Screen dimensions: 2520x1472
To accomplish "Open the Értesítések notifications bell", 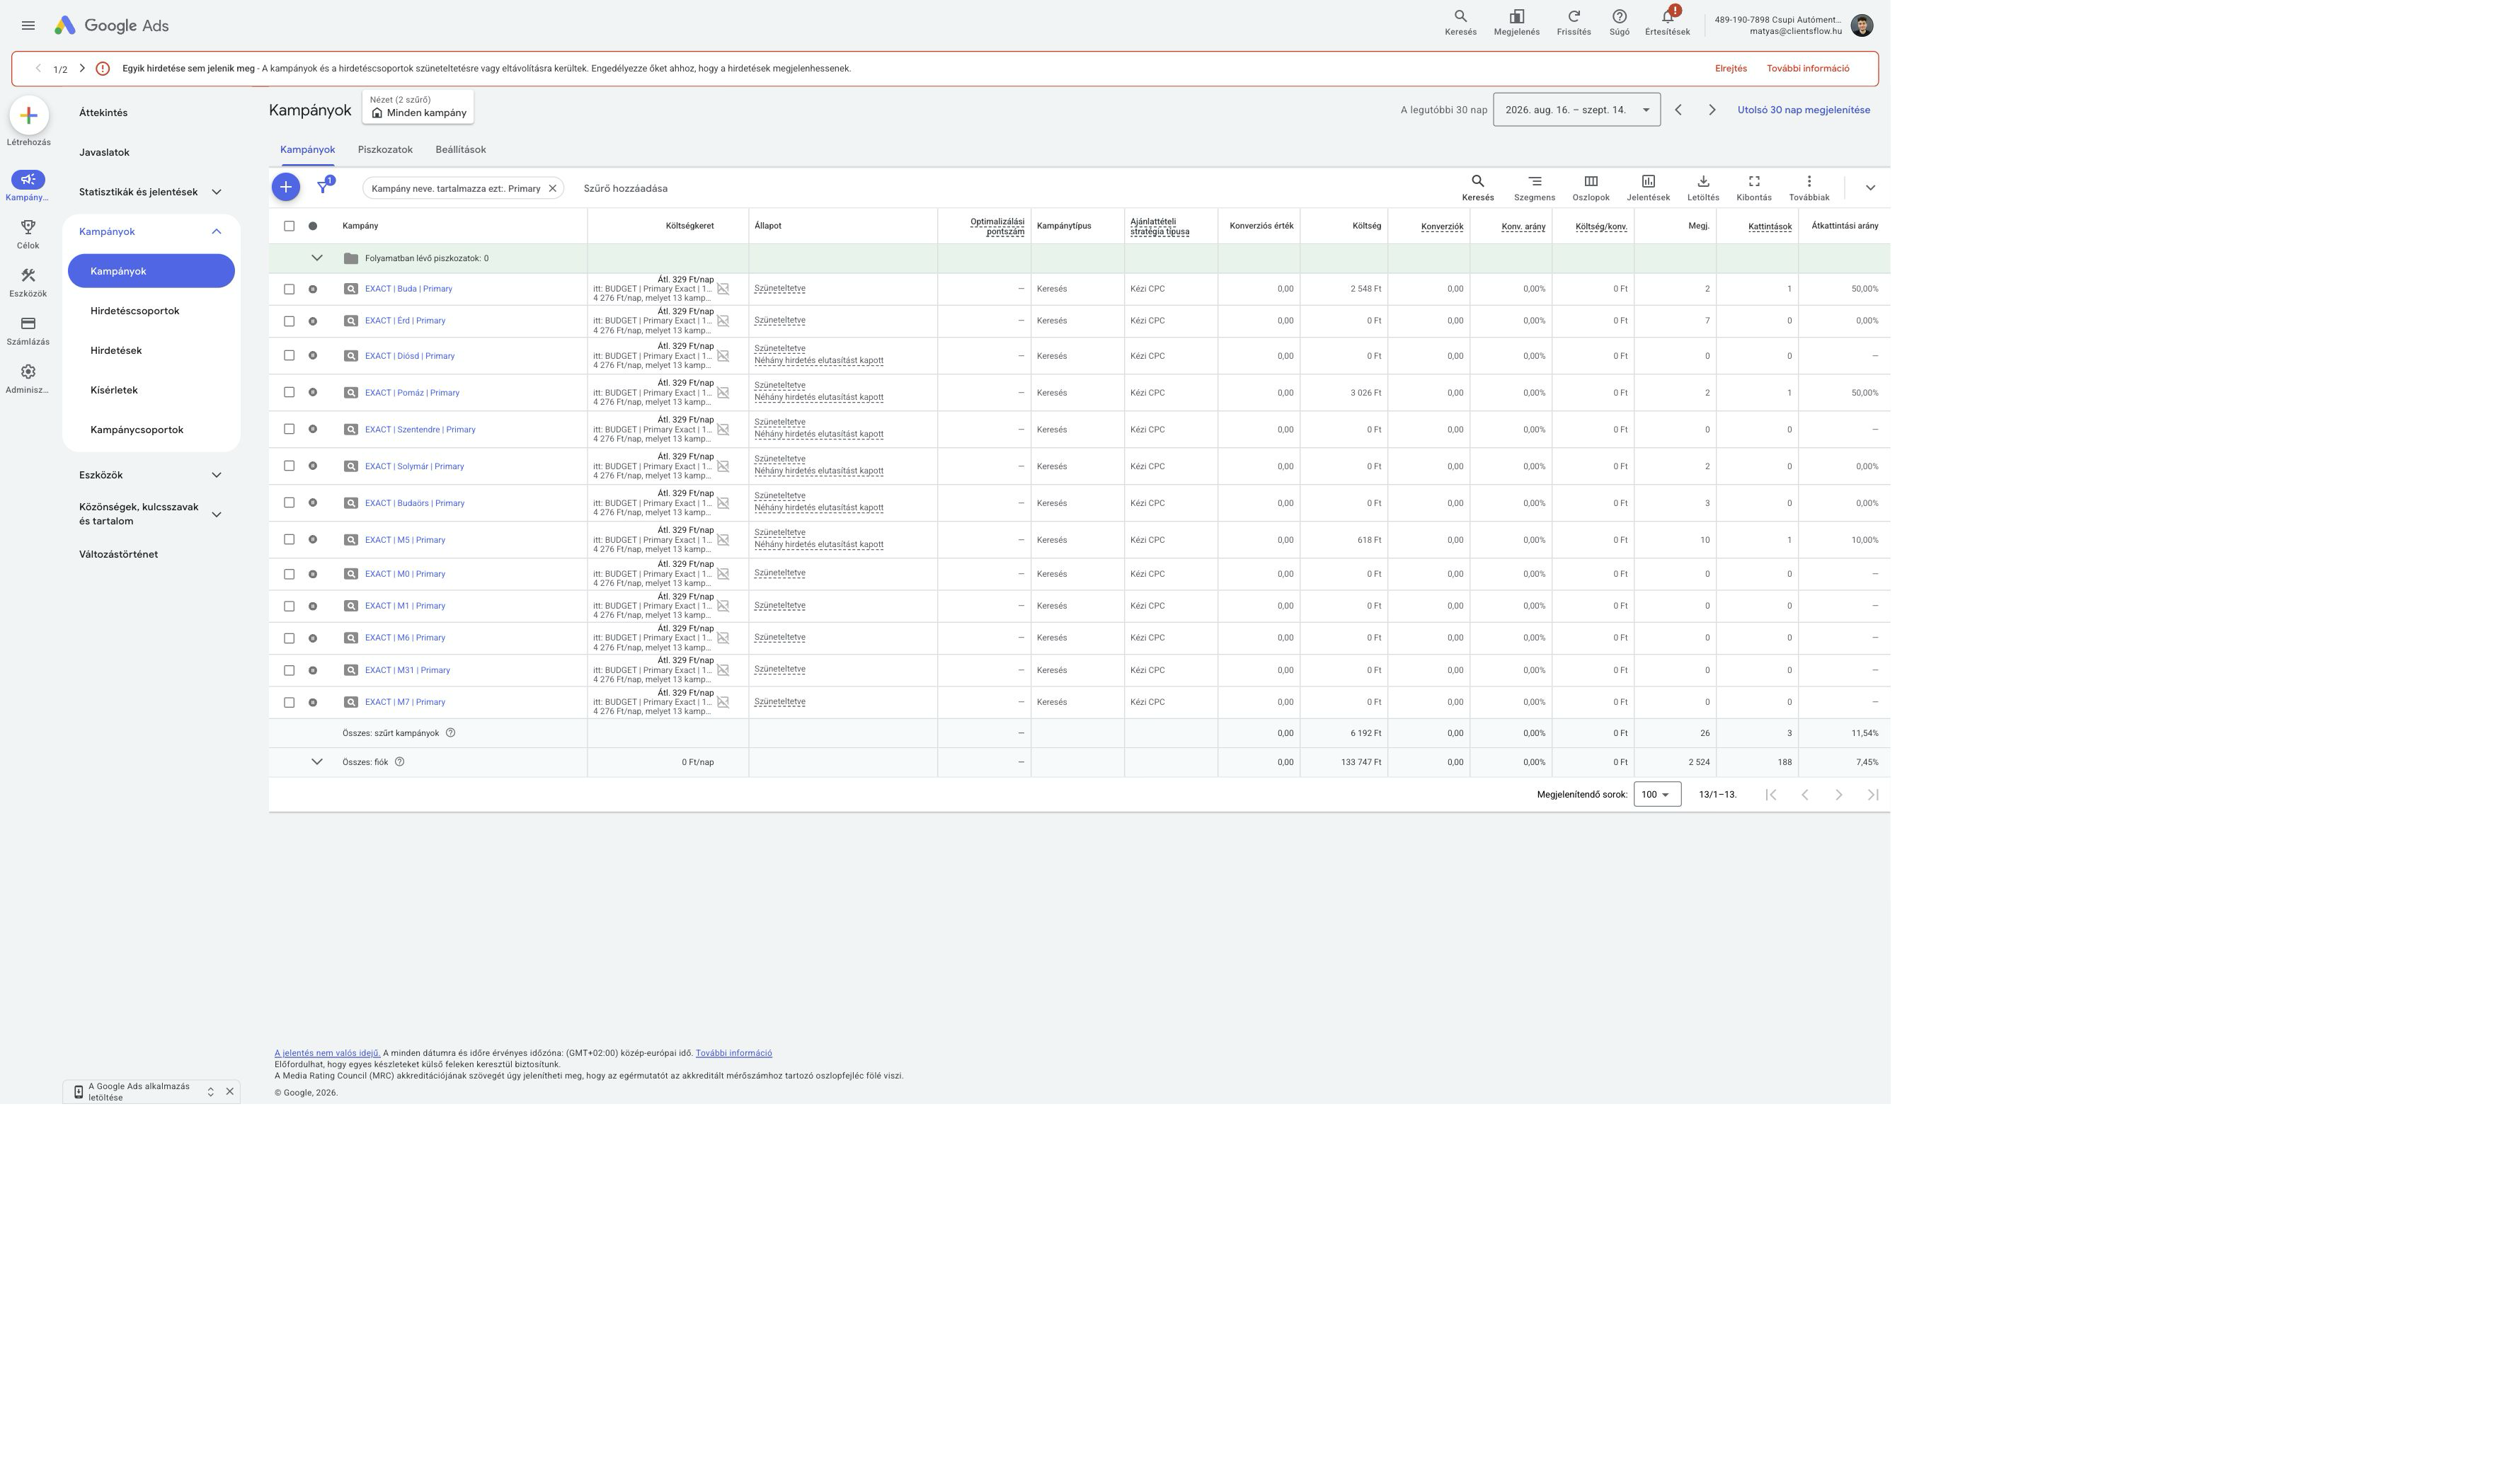I will 1667,22.
